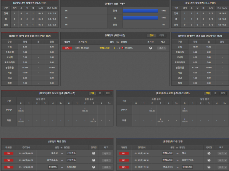
Task: Switch head-to-head panel to 전체 tab
Action: (x=152, y=35)
